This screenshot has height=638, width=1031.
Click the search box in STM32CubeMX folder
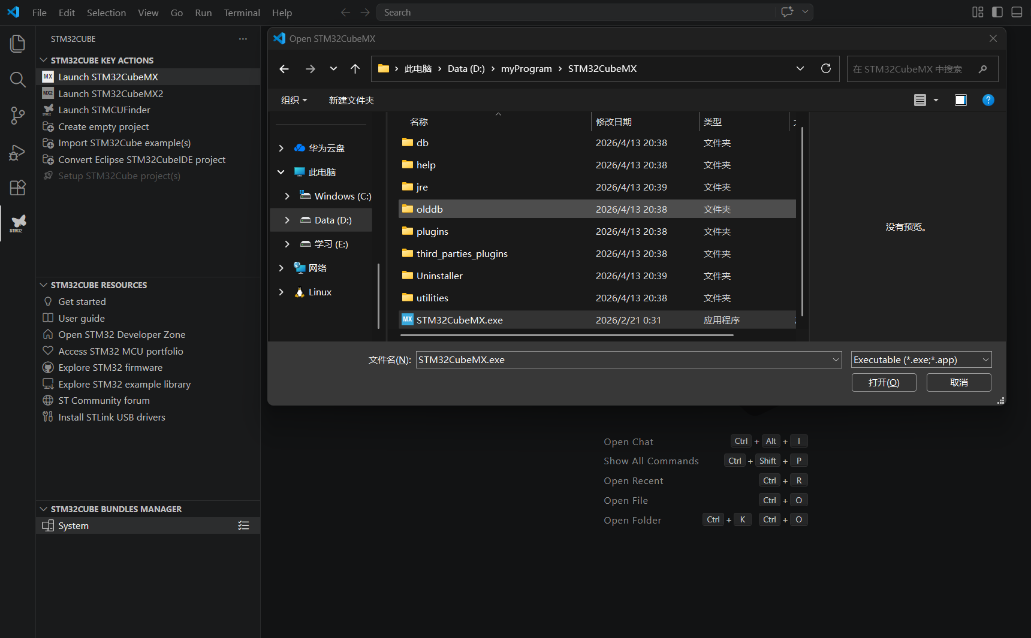923,69
